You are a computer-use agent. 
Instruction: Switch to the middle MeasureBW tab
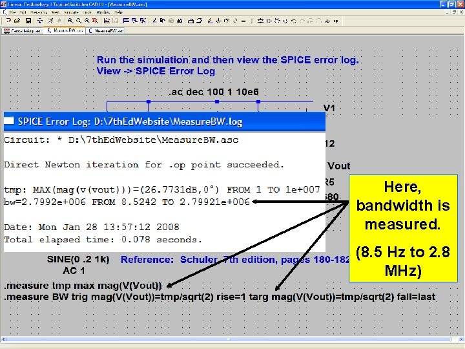point(65,30)
